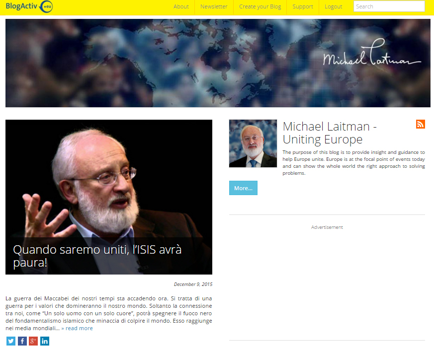The image size is (434, 350).
Task: Follow the read more link
Action: click(77, 328)
